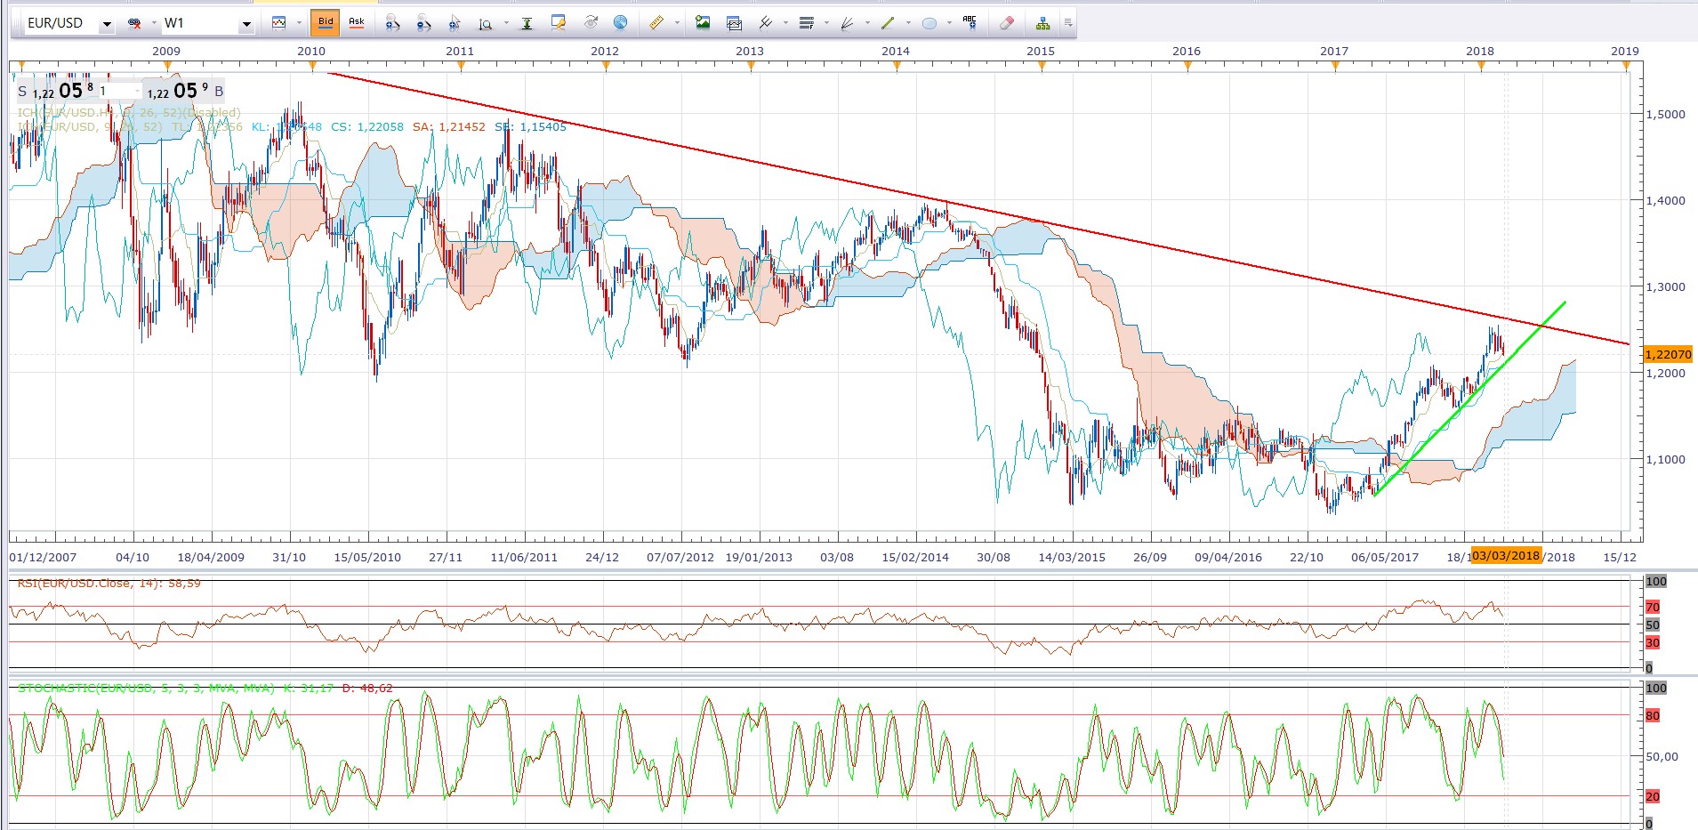
Task: Click the eye visibility icon
Action: (591, 23)
